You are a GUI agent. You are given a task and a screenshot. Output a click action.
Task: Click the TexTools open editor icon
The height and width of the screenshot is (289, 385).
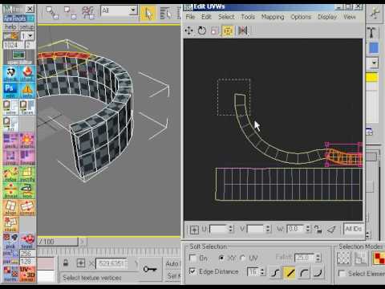pyautogui.click(x=18, y=57)
